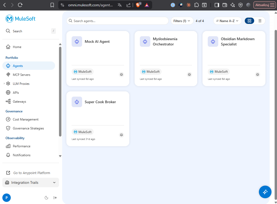Click the sidebar navigation scrollbar thumb

tap(60, 92)
